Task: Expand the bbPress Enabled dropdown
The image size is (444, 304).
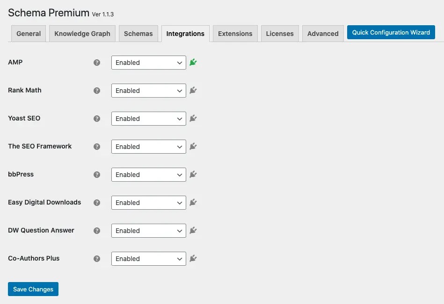Action: click(149, 175)
